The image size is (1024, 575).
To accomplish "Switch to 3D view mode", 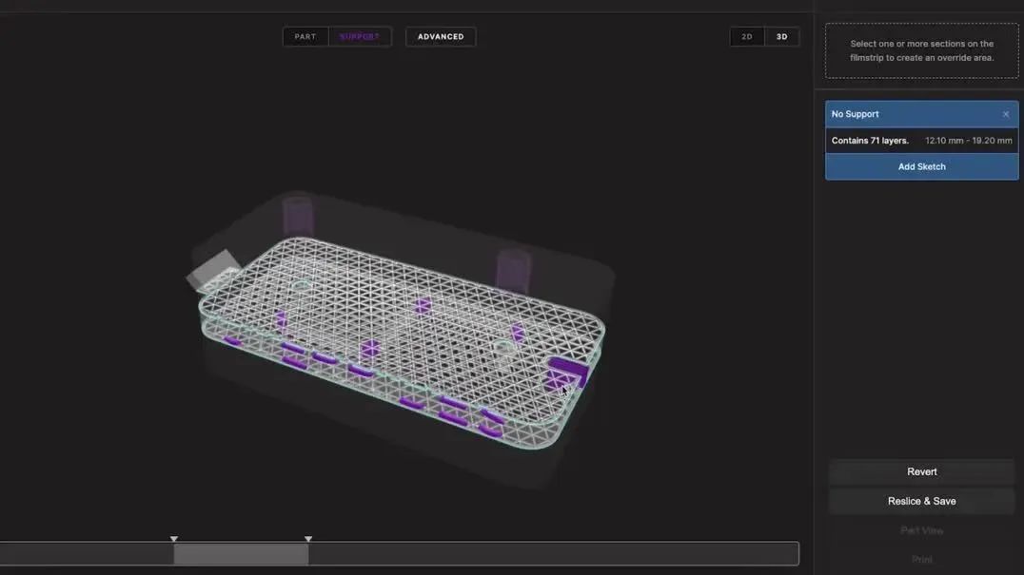I will [x=781, y=37].
